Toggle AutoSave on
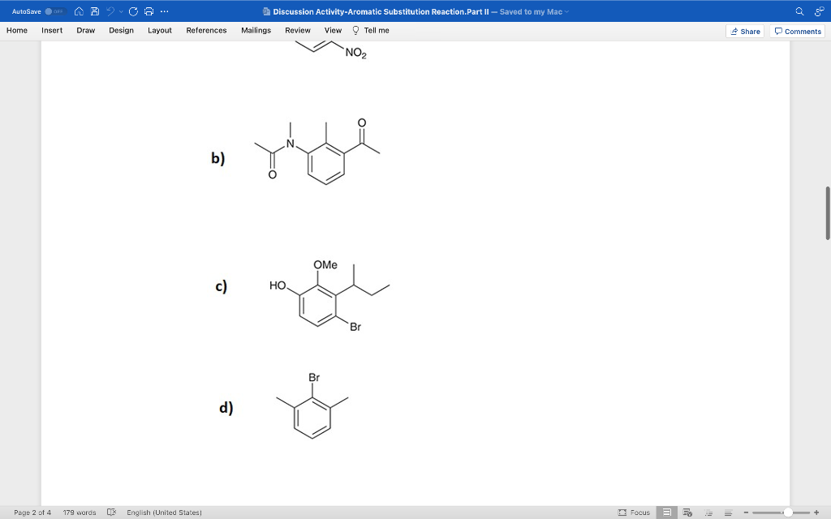Viewport: 831px width, 519px height. click(57, 11)
